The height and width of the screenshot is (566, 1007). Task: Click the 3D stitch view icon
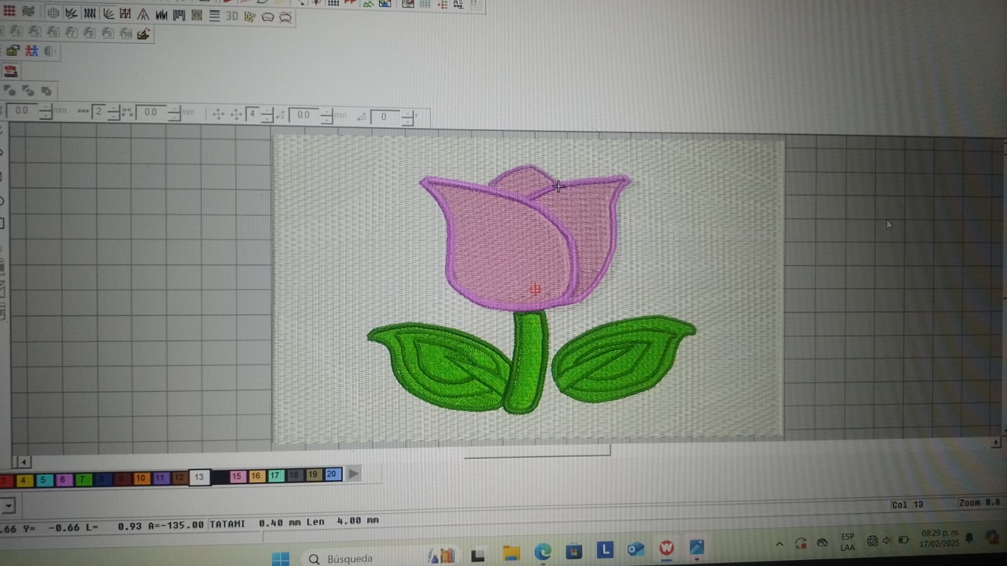point(232,16)
